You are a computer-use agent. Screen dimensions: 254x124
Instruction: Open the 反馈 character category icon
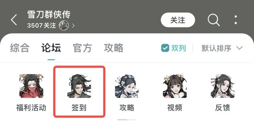pos(223,86)
